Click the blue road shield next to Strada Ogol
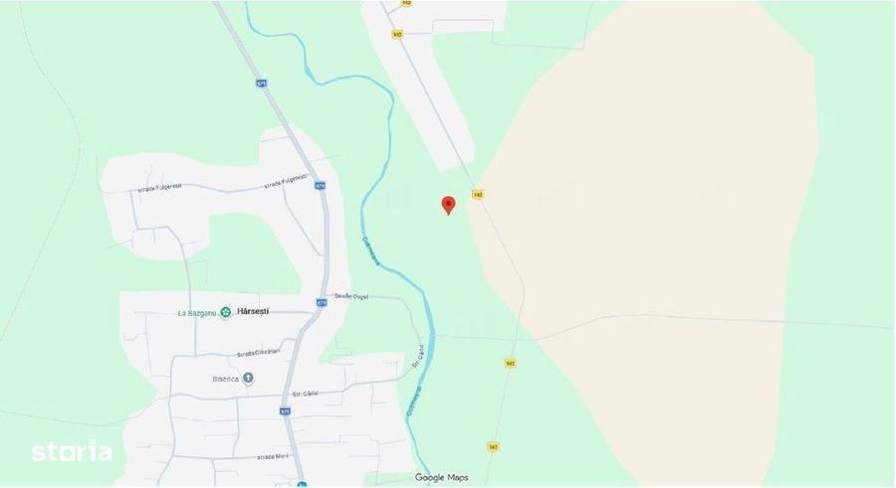Image resolution: width=896 pixels, height=488 pixels. pyautogui.click(x=322, y=302)
